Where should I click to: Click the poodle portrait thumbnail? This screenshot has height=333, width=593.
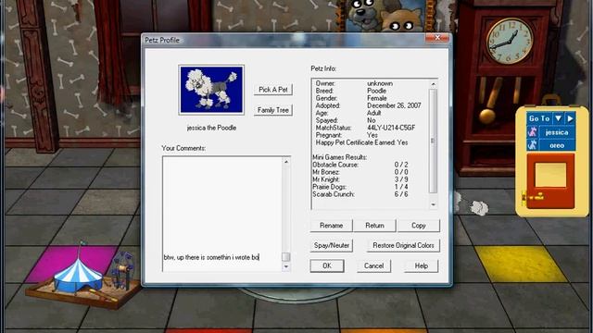pyautogui.click(x=211, y=90)
